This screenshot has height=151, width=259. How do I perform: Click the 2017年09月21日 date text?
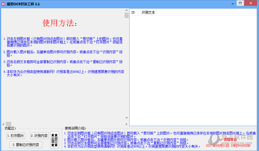click(x=217, y=146)
